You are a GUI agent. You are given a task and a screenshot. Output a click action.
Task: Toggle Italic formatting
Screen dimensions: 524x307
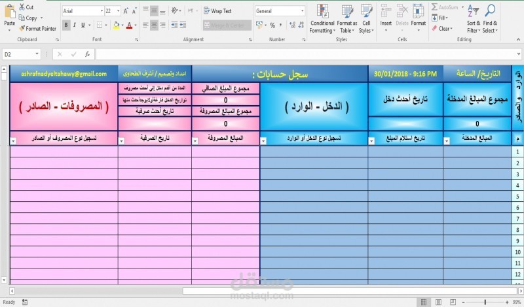75,25
